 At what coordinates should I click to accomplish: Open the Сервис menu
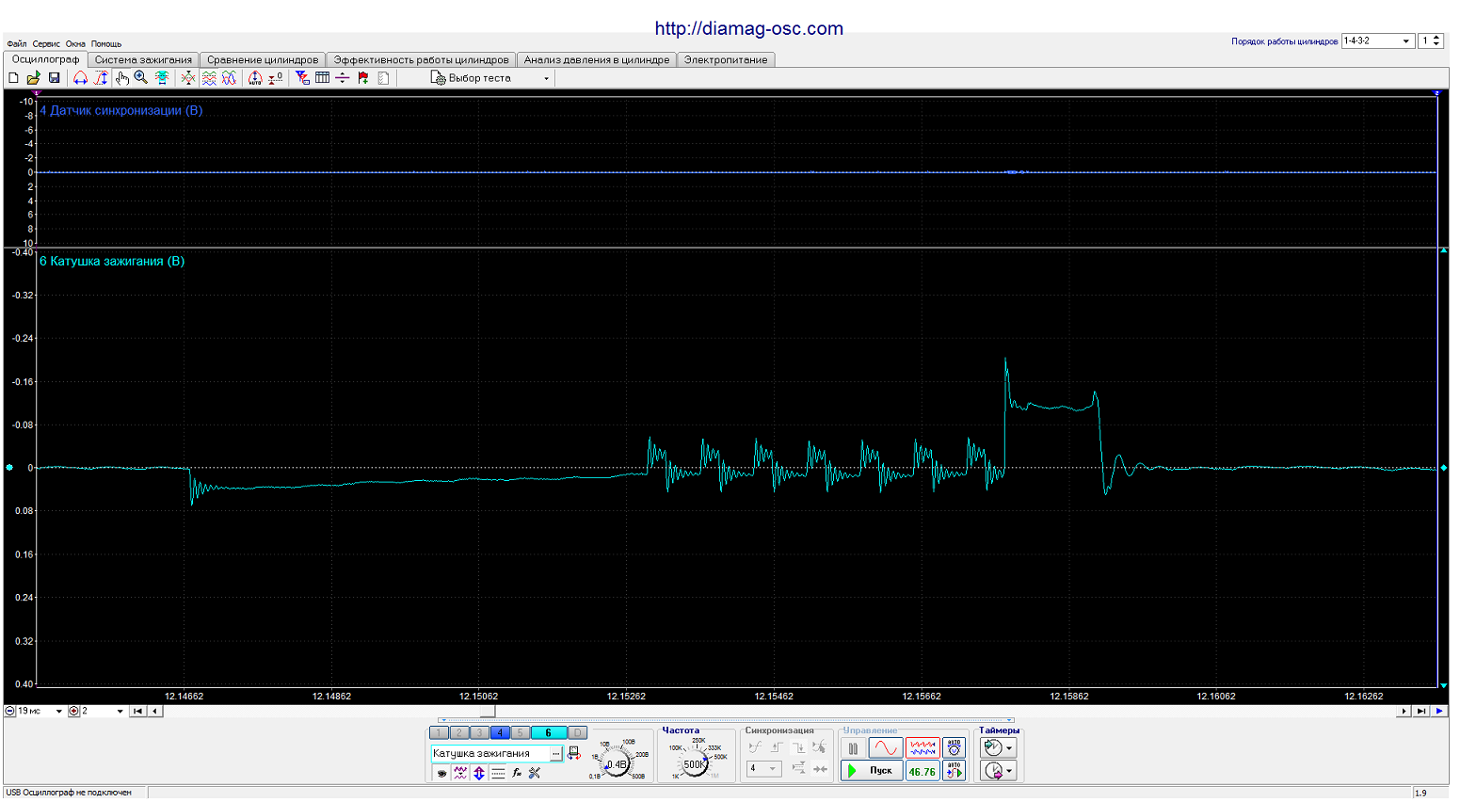coord(46,44)
